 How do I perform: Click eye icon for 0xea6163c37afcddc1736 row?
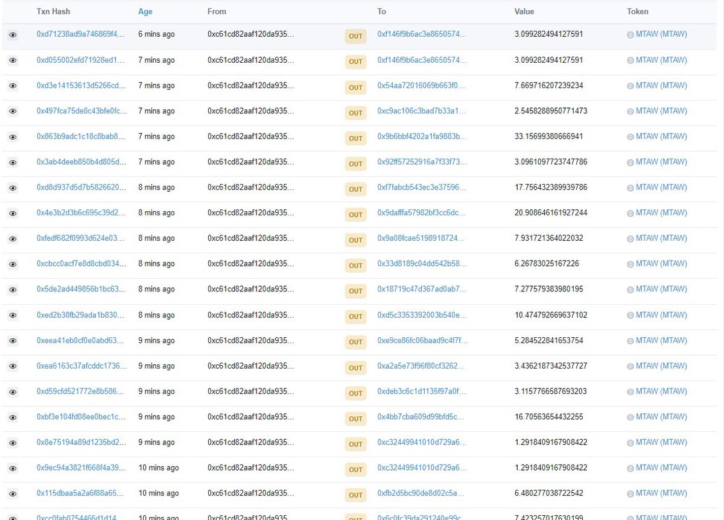click(x=13, y=366)
